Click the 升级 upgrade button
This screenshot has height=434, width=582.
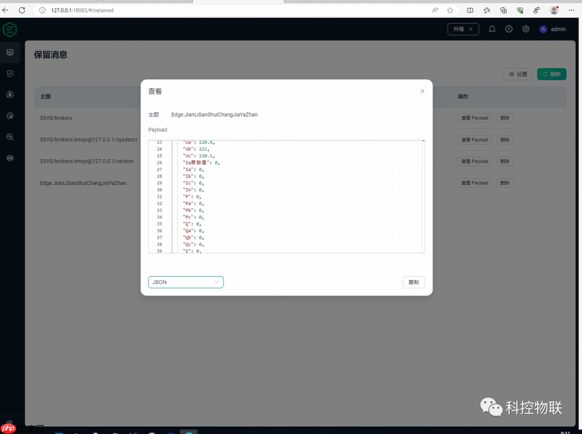[x=463, y=29]
